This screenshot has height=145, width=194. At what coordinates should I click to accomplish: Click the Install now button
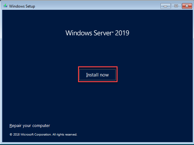97,75
